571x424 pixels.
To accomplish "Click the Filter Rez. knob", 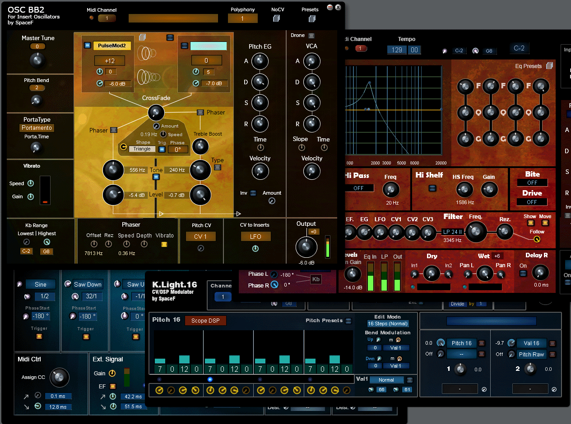I will tap(505, 232).
